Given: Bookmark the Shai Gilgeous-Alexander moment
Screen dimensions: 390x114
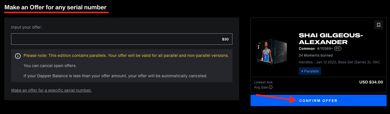Looking at the screenshot, I should [378, 25].
